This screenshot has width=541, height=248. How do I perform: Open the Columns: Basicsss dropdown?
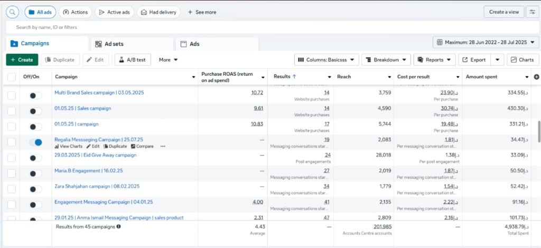coord(327,60)
